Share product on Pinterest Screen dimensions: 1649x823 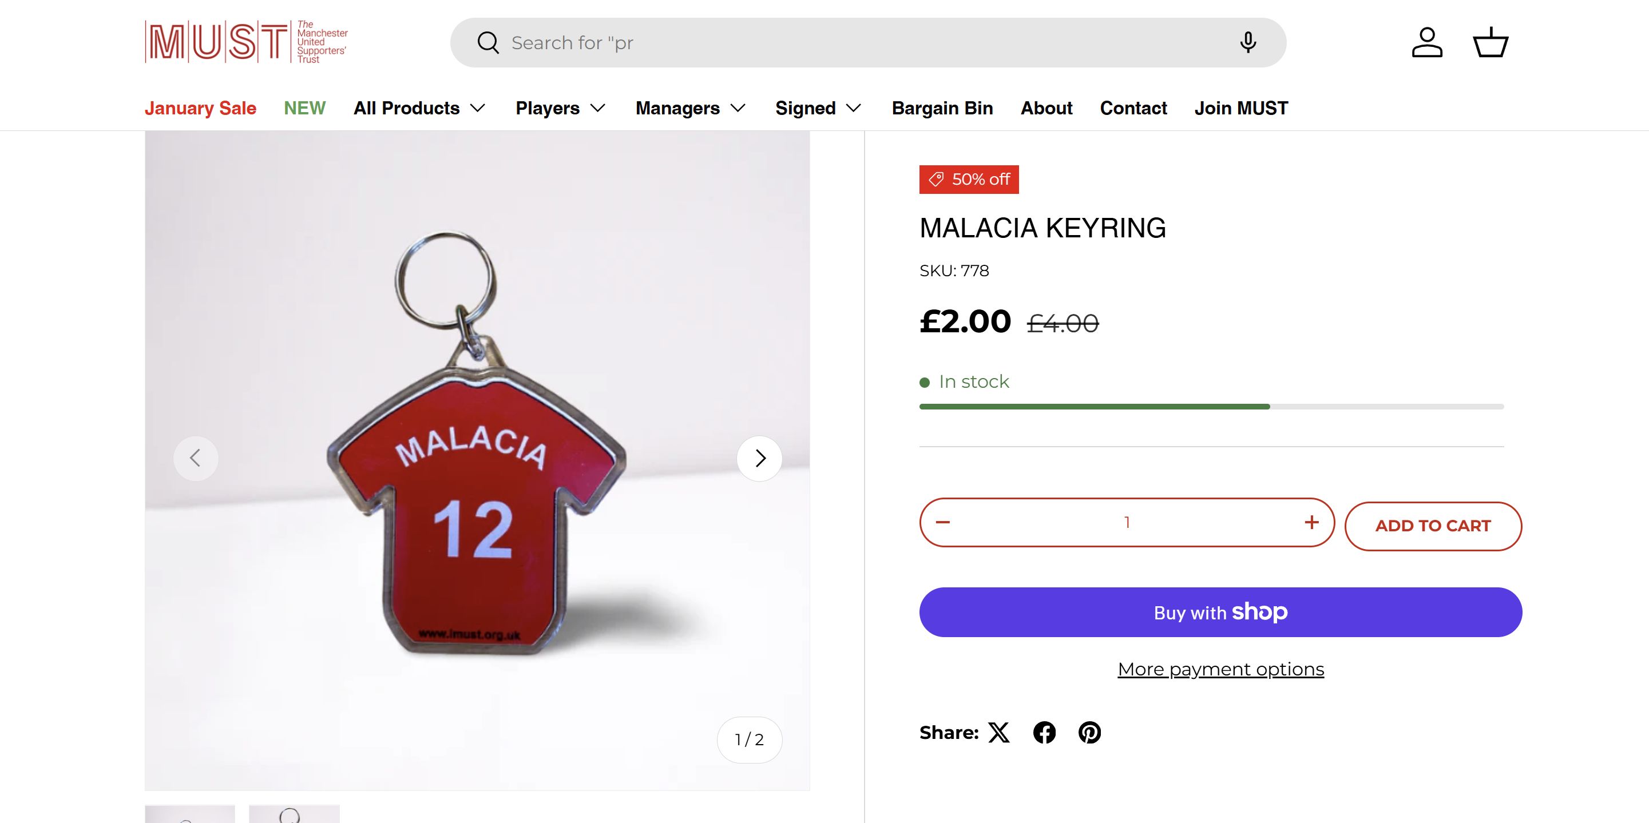click(1089, 732)
